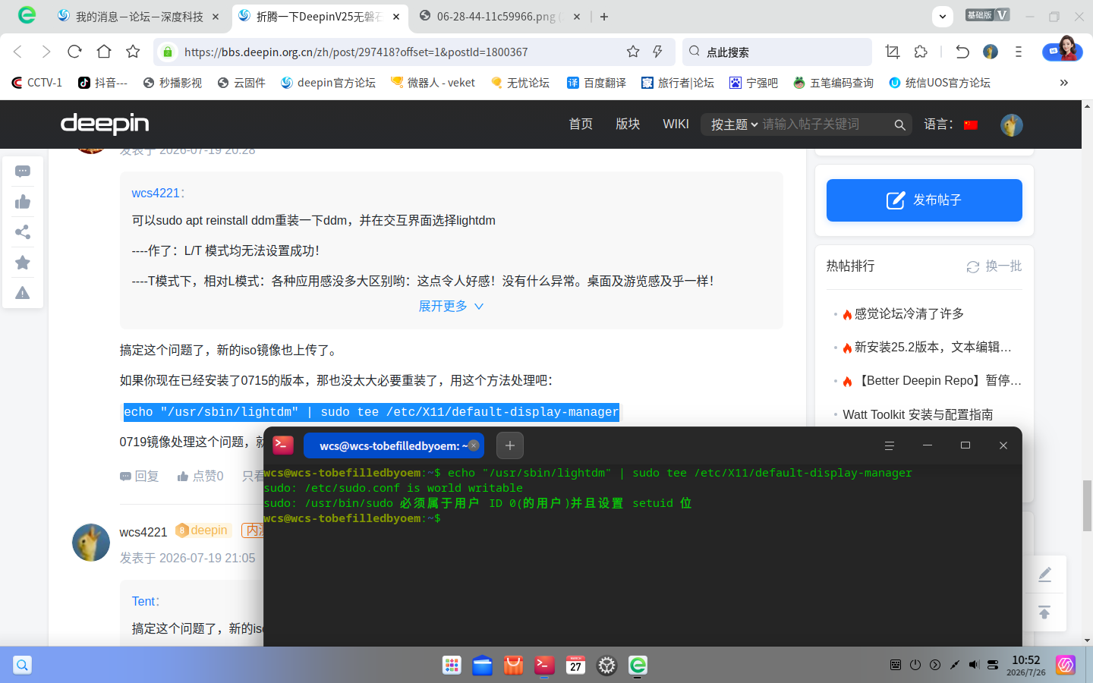Viewport: 1093px width, 683px height.
Task: Open the deepin官方论坛 bookmark
Action: coord(328,83)
